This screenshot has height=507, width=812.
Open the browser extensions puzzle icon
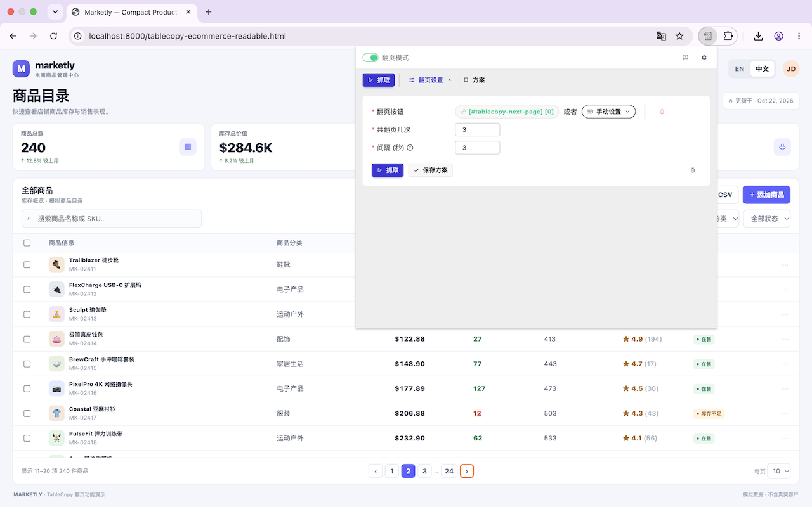(728, 36)
